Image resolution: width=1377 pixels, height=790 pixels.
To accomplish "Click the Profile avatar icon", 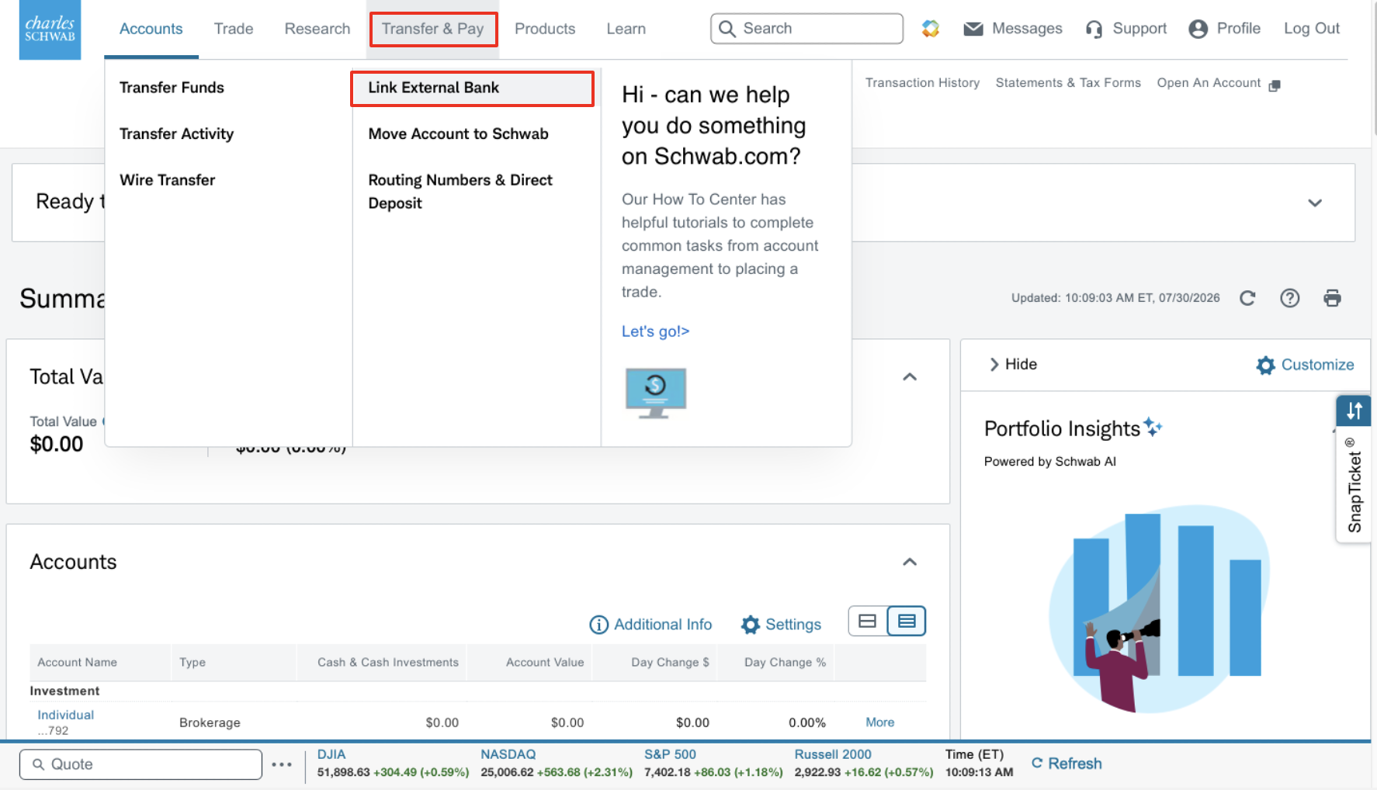I will 1198,29.
